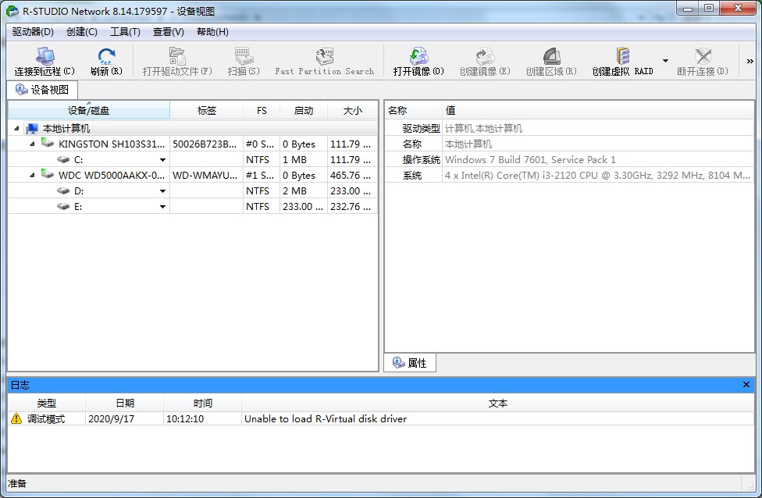Sort by the 标签 column header
The height and width of the screenshot is (498, 762).
tap(207, 110)
